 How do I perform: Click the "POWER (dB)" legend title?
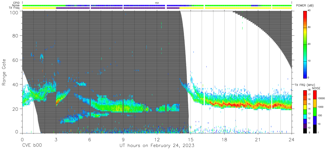pyautogui.click(x=304, y=6)
